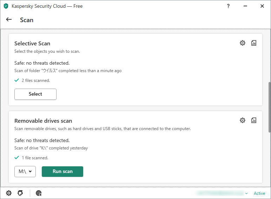
Task: Start the removable drive Run scan button
Action: point(62,172)
